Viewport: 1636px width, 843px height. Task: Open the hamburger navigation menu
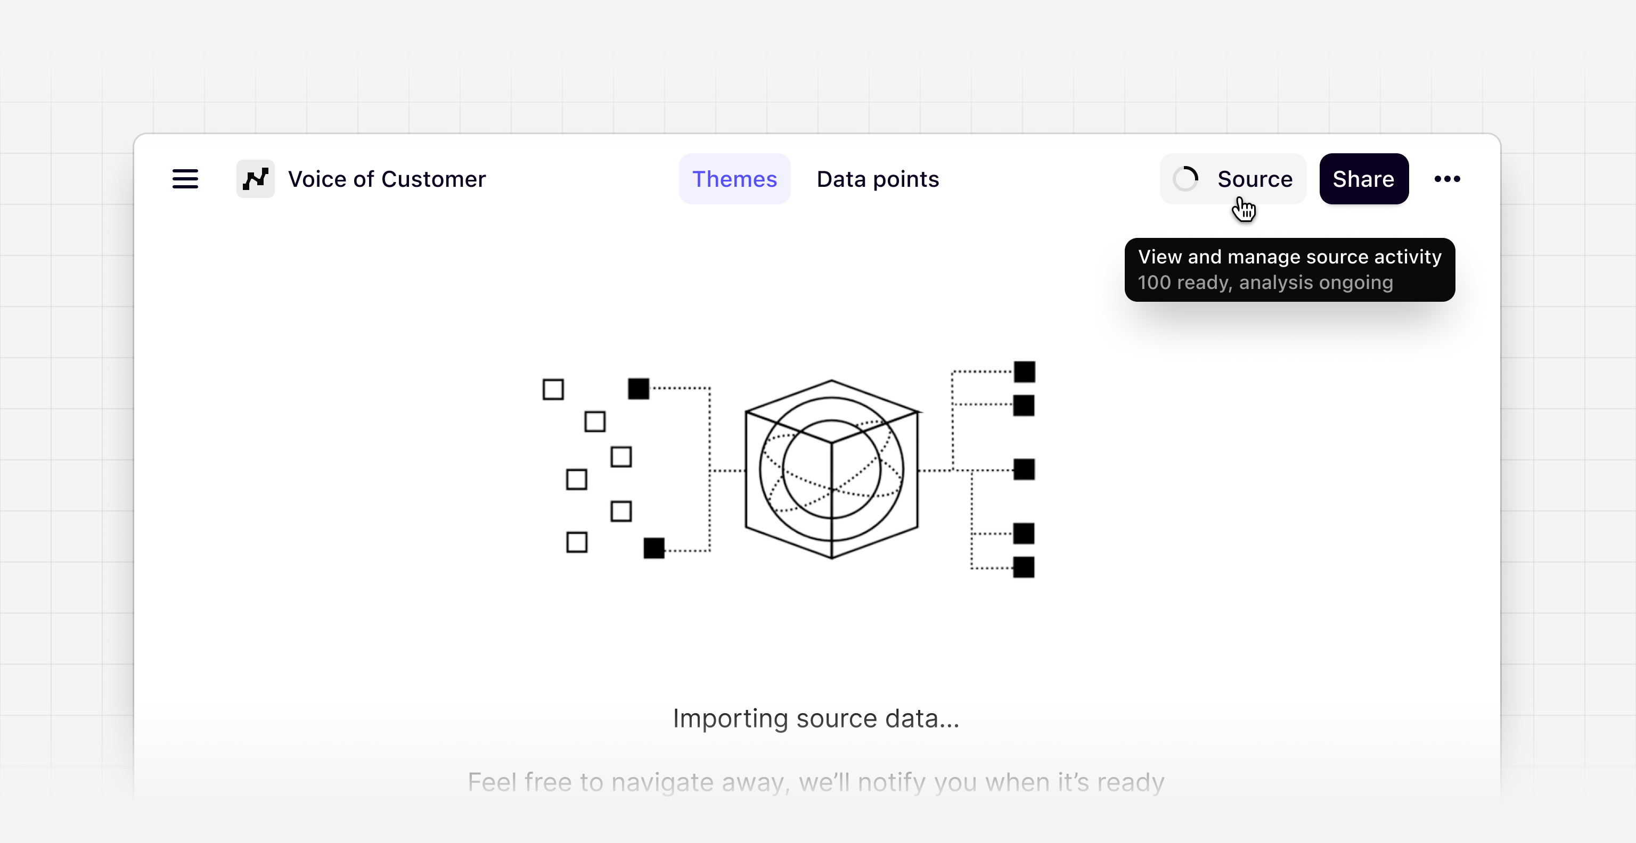pyautogui.click(x=184, y=179)
